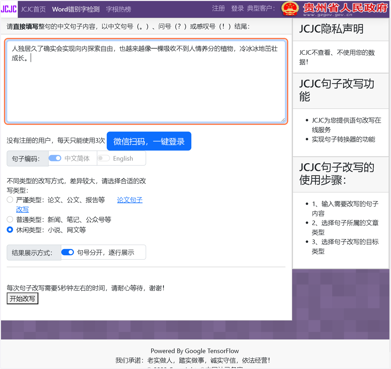Click the 我们承诺：老实做人 footer line
The height and width of the screenshot is (369, 391).
tap(193, 360)
